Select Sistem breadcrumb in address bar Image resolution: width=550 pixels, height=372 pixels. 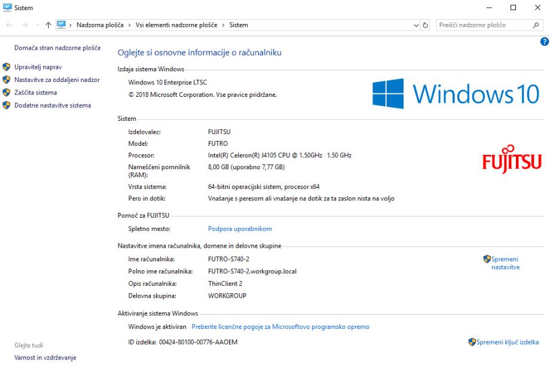pyautogui.click(x=239, y=25)
